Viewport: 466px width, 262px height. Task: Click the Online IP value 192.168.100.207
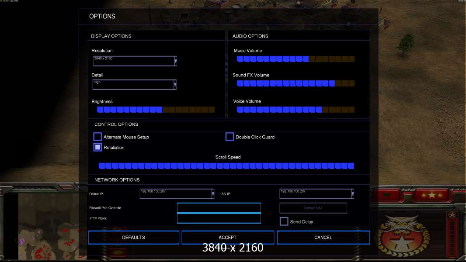[x=153, y=191]
